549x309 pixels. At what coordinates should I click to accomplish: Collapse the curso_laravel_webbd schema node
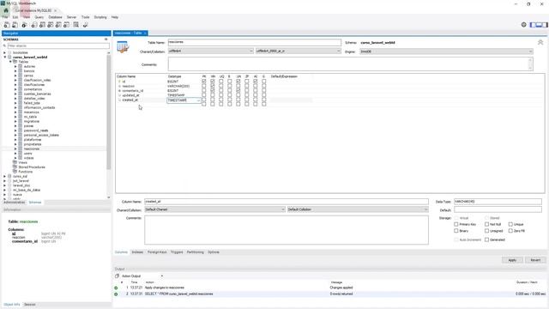tap(5, 58)
